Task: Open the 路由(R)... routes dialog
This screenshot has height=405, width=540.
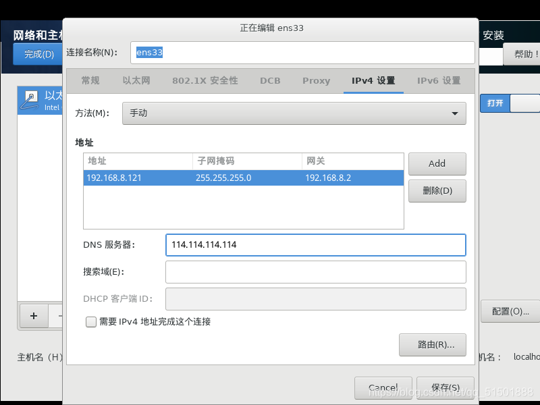Action: pos(433,344)
